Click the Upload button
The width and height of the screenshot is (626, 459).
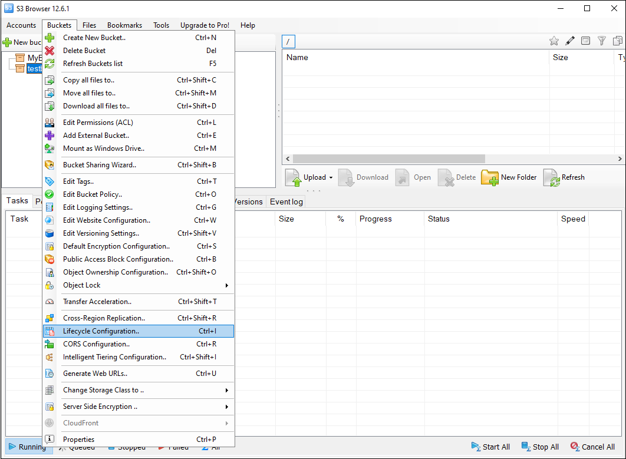(305, 177)
